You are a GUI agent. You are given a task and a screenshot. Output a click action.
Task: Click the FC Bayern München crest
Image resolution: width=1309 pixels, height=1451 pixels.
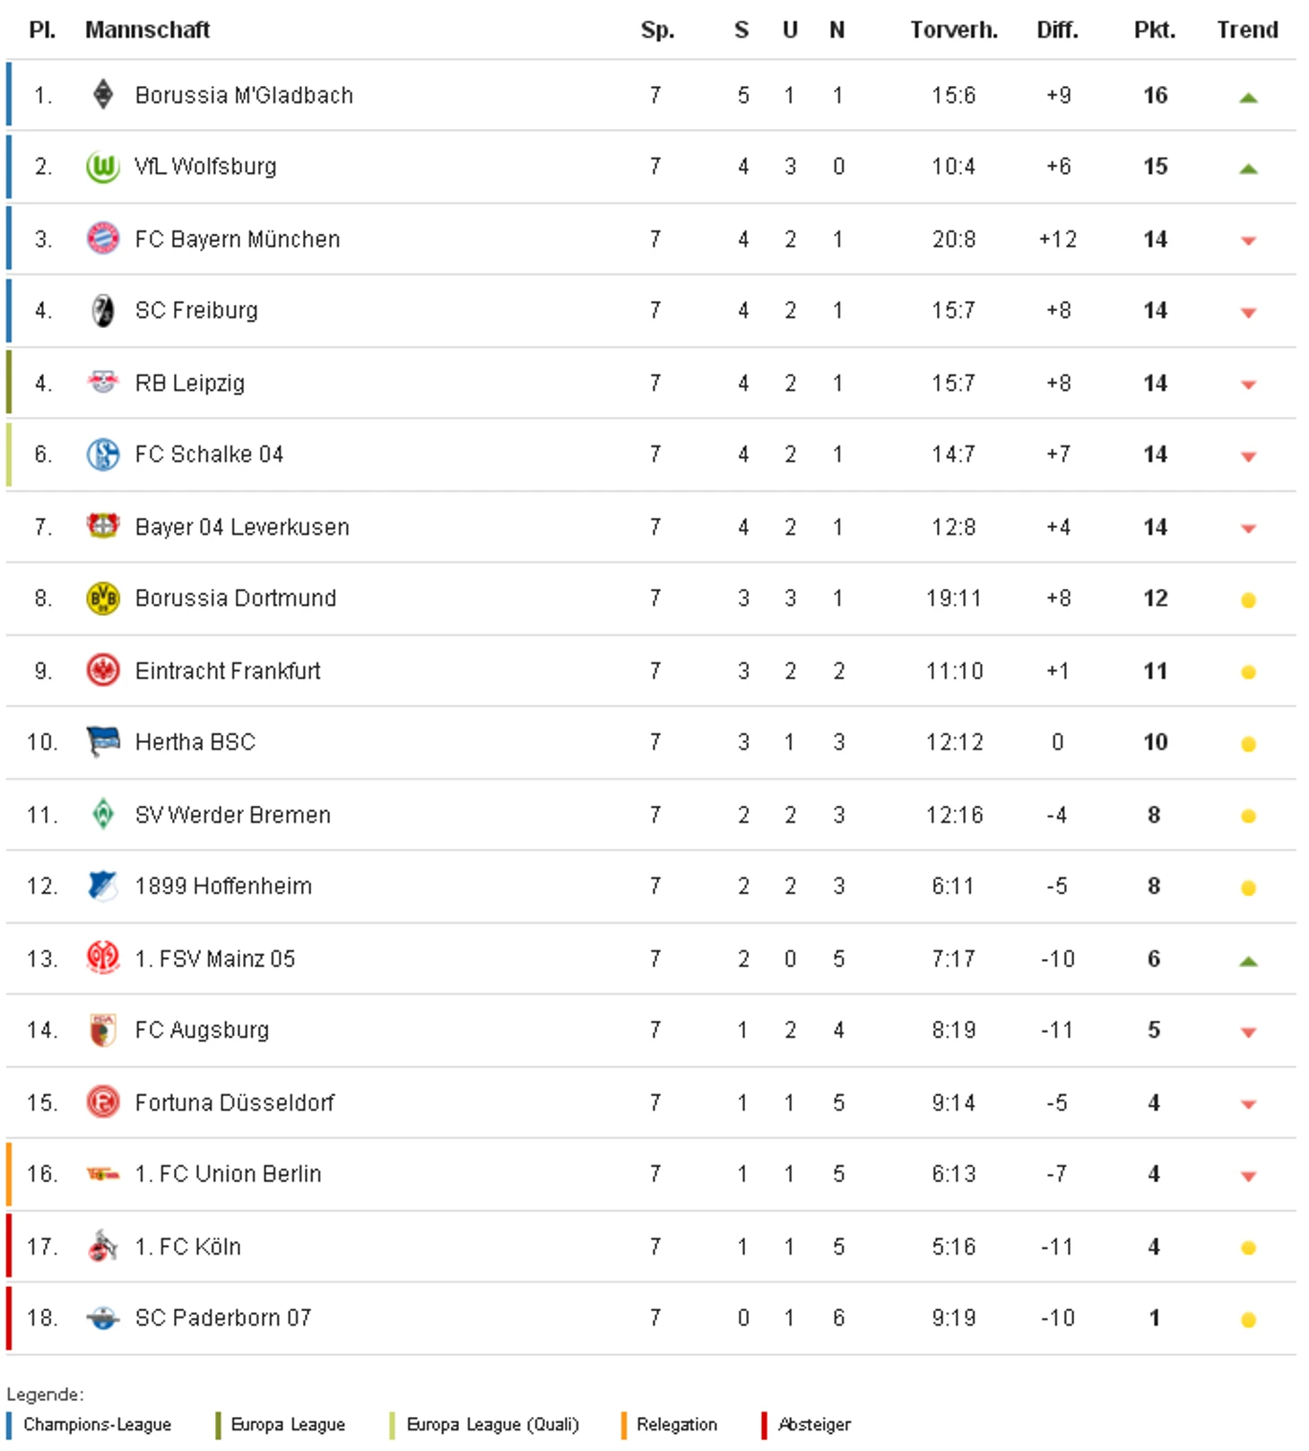(x=103, y=238)
